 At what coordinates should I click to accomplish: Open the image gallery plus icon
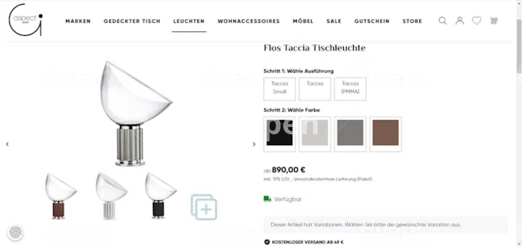click(204, 207)
